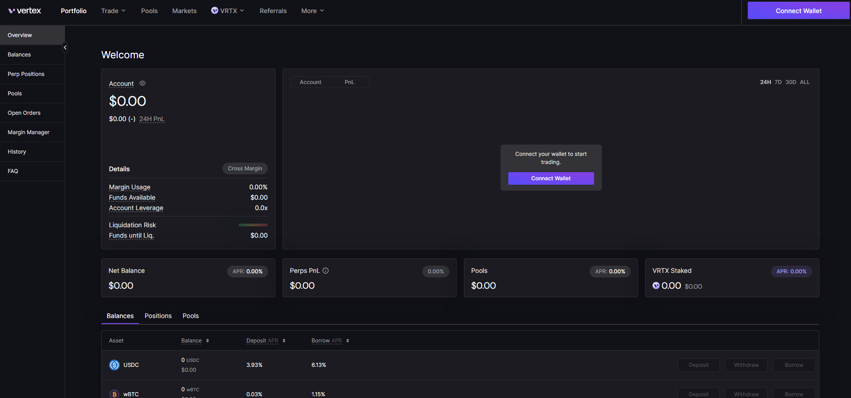Viewport: 851px width, 398px height.
Task: Click the Cross Margin badge
Action: [x=245, y=169]
